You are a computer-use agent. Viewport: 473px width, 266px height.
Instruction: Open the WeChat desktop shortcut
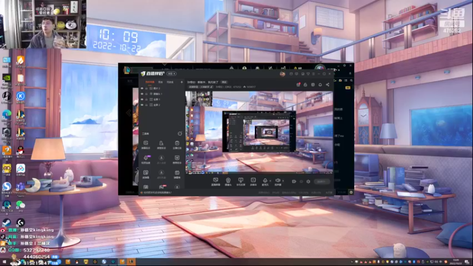point(21,205)
